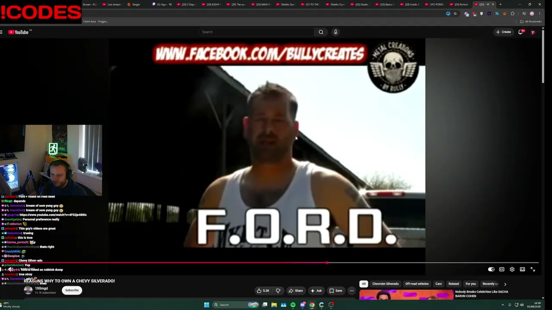This screenshot has width=552, height=310.
Task: Open Windows Start menu
Action: click(x=207, y=305)
